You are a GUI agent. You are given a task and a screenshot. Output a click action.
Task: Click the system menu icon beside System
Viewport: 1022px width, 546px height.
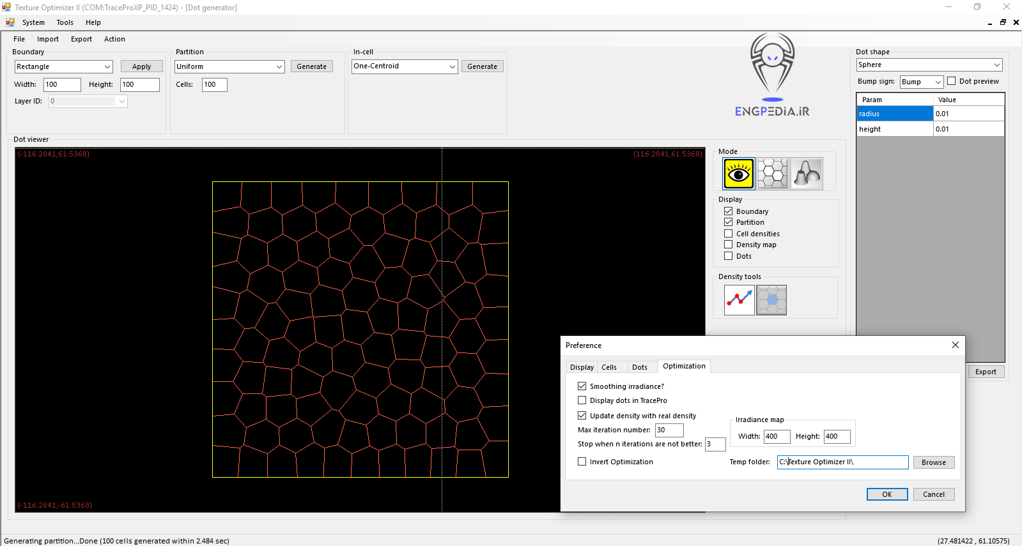pos(10,22)
